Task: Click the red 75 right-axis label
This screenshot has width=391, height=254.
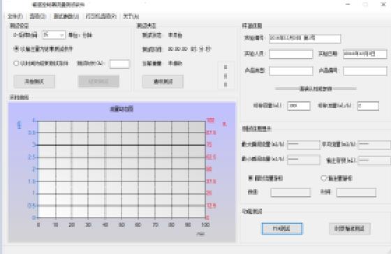Action: [x=209, y=145]
